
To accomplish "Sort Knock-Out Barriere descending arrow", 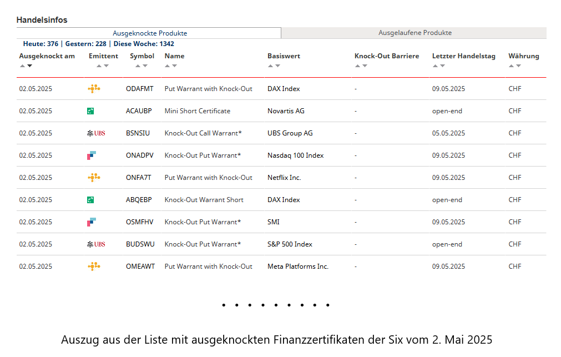I will coord(365,66).
